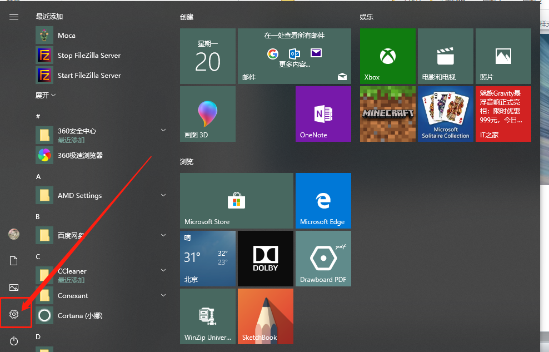Expand the 百度网盘 folder chevron
Screen dimensions: 549x352
(163, 235)
